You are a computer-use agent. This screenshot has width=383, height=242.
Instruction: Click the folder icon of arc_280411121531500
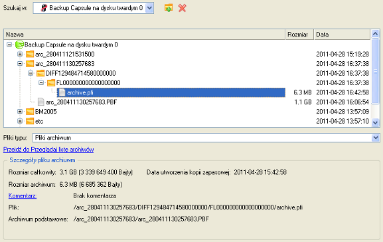coord(30,54)
